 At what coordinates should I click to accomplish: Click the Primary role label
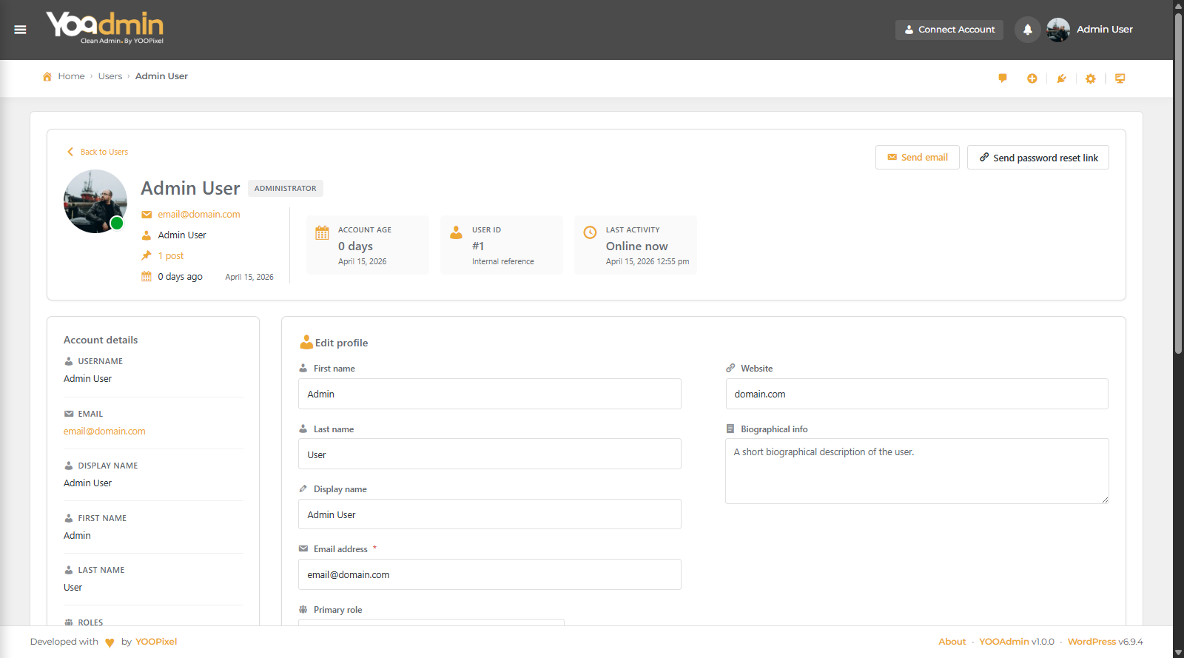pyautogui.click(x=338, y=610)
